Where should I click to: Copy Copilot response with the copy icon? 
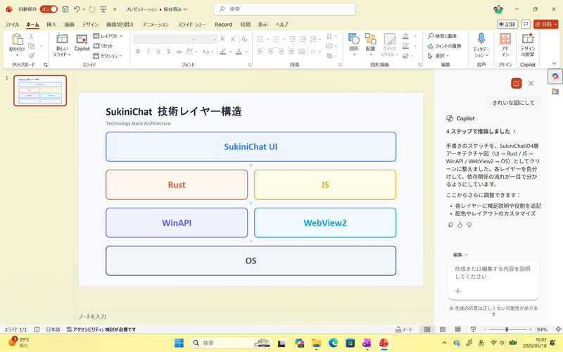point(450,225)
